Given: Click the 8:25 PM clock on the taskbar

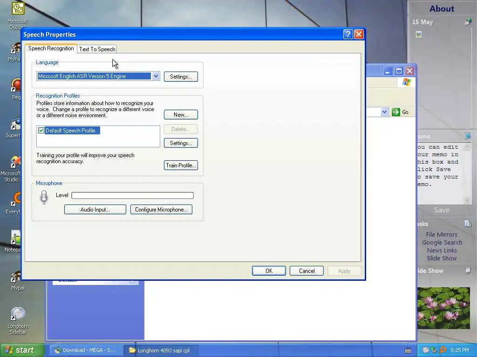Looking at the screenshot, I should [x=460, y=350].
